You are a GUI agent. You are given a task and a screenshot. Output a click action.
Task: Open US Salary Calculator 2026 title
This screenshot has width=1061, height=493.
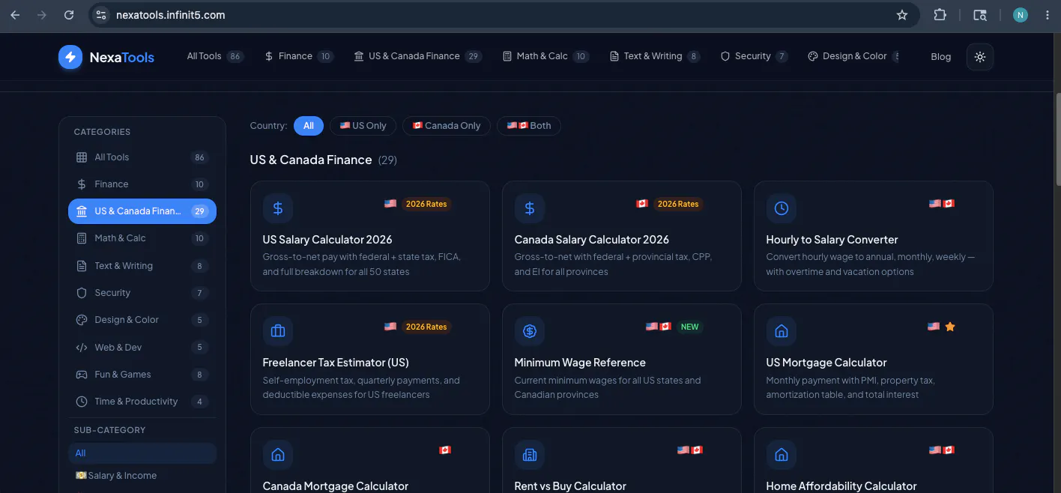tap(327, 240)
